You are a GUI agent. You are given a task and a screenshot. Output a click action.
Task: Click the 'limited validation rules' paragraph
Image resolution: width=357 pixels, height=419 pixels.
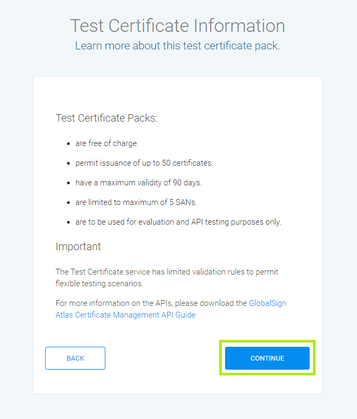point(167,272)
